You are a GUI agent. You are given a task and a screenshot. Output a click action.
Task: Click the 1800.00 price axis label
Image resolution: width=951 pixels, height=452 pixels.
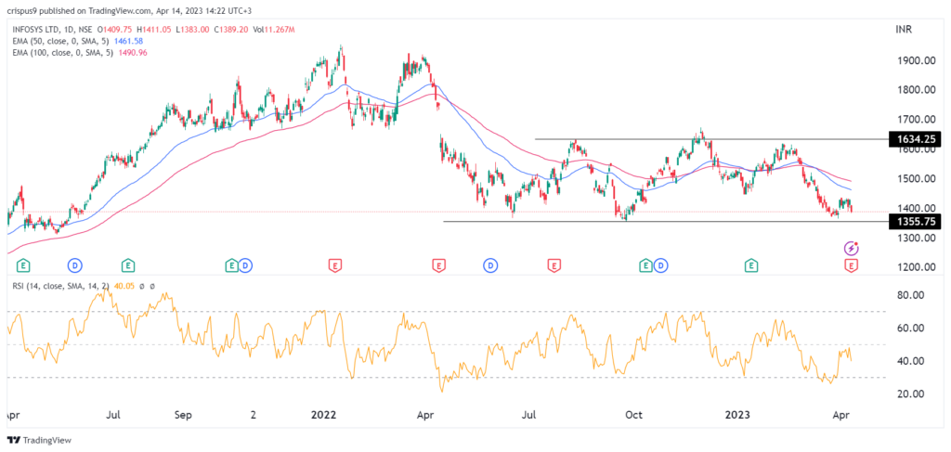(x=915, y=90)
